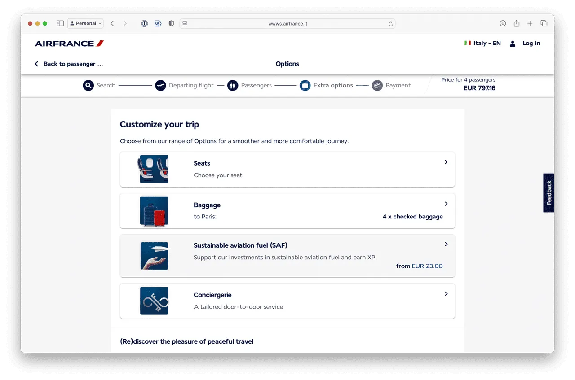Viewport: 575px width, 380px height.
Task: Click the Options page title
Action: (x=287, y=64)
